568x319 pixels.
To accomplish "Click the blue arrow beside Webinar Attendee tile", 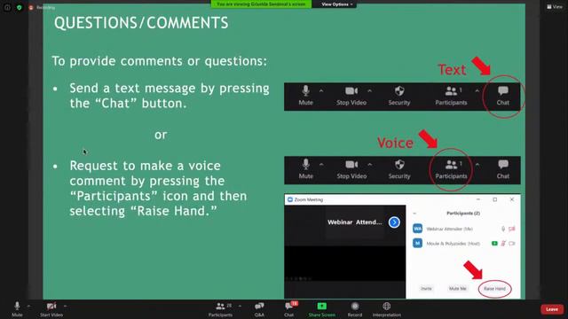I will coord(394,222).
